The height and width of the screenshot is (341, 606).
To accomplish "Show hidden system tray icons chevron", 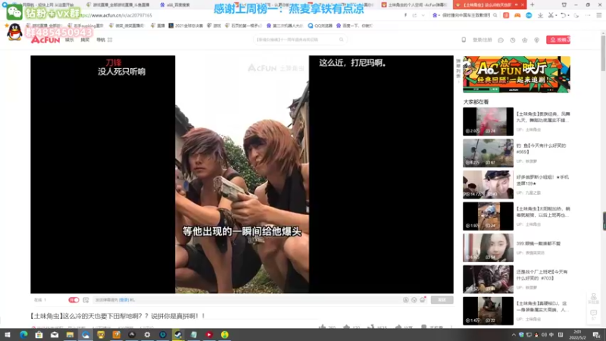I will [514, 335].
